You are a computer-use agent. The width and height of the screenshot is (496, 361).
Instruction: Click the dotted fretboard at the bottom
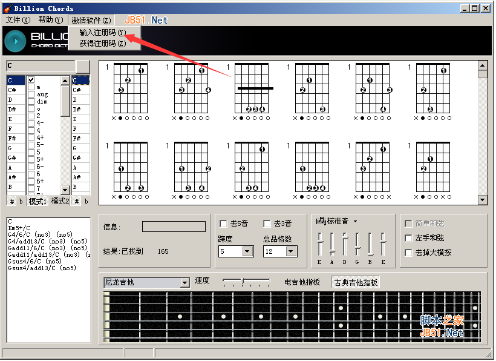tap(292, 317)
